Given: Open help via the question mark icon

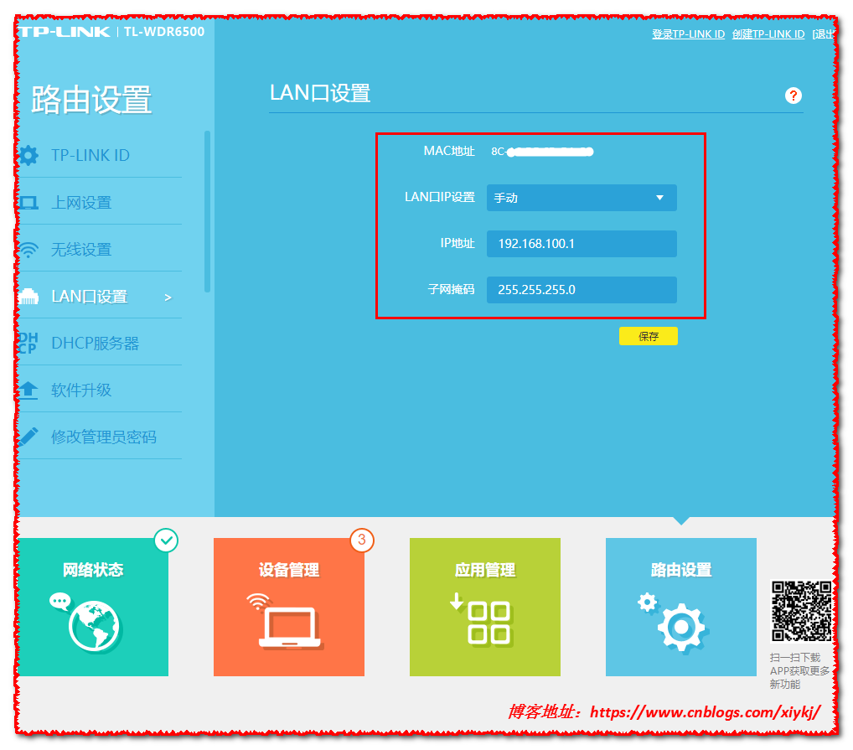Looking at the screenshot, I should point(793,96).
